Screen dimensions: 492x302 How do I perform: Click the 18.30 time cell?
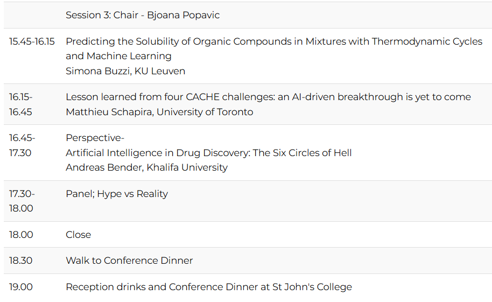pos(20,261)
